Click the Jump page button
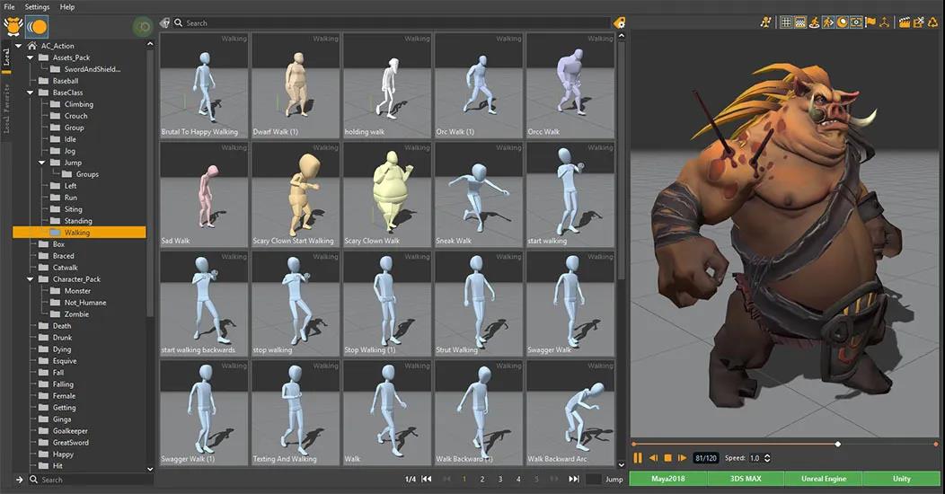The height and width of the screenshot is (494, 945). [x=614, y=479]
